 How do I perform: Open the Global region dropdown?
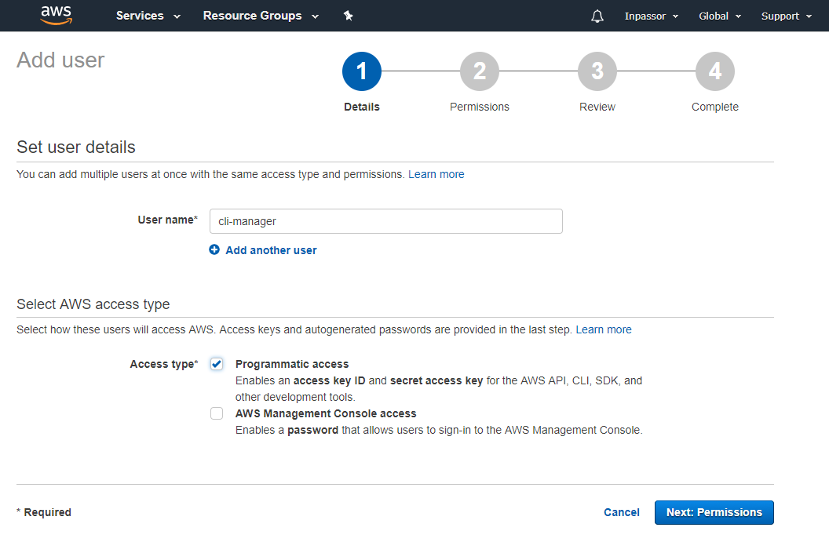[x=720, y=16]
